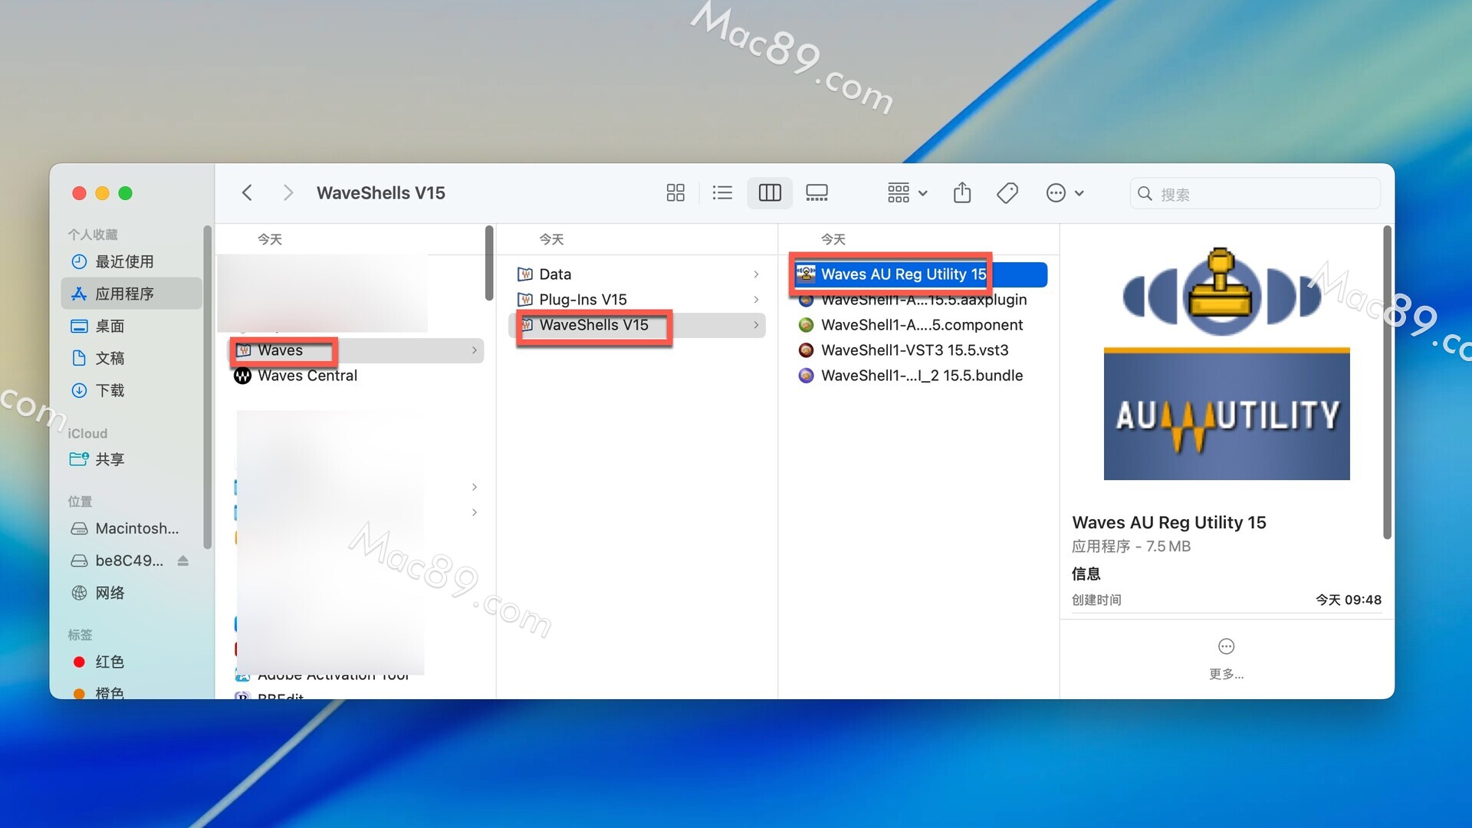Switch to list view
Screen dimensions: 1472x828
tap(721, 192)
